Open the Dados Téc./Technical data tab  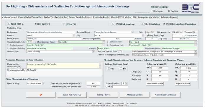point(56,17)
